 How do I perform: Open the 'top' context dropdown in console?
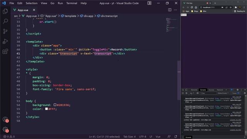[192, 93]
